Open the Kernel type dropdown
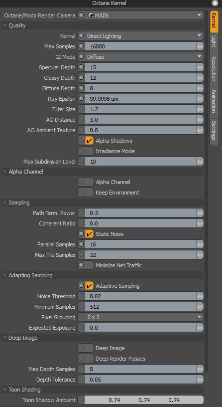The width and height of the screenshot is (222, 407). (144, 36)
